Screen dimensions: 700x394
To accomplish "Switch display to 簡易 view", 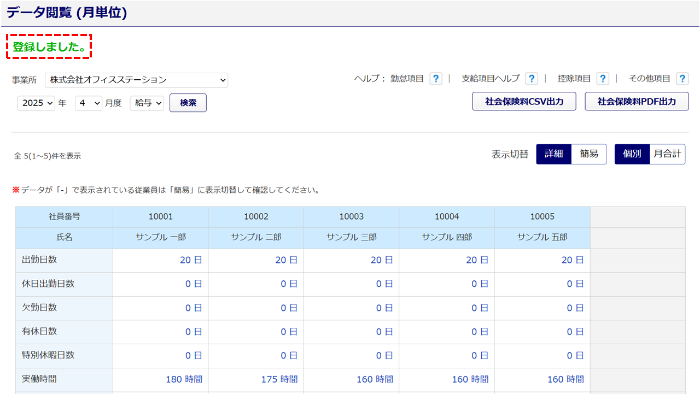I will (589, 154).
